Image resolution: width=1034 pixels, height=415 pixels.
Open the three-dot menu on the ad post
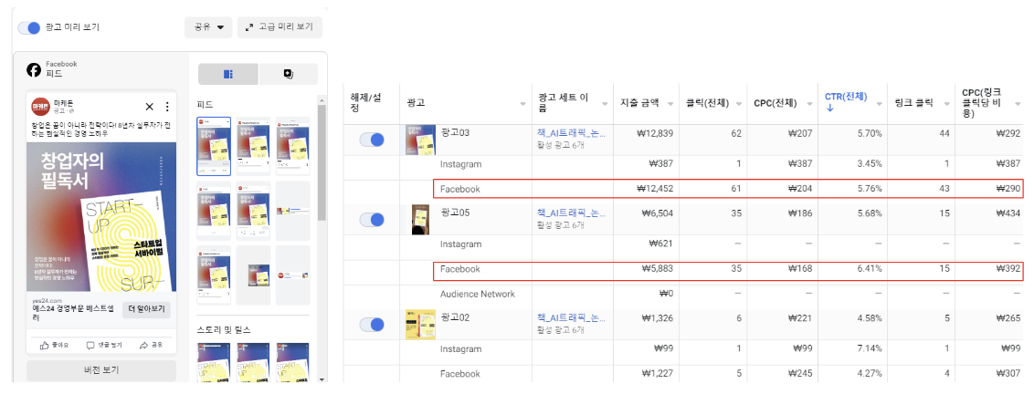tap(167, 106)
